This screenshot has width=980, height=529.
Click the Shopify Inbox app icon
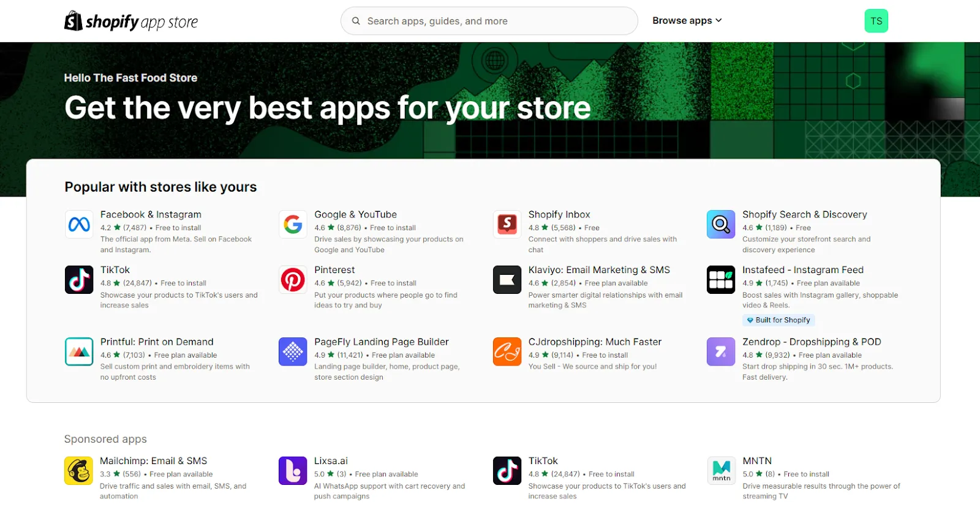[x=507, y=224]
